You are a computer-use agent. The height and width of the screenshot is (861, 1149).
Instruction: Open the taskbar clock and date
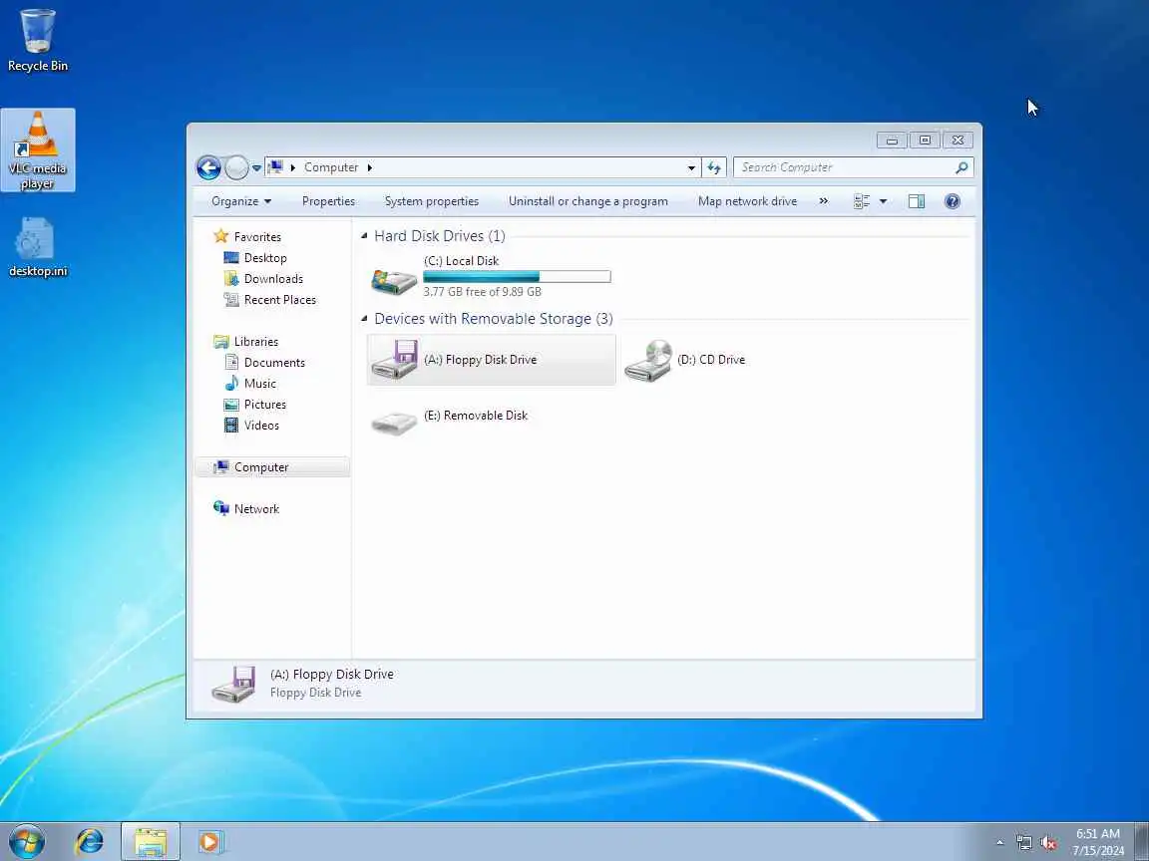point(1098,842)
